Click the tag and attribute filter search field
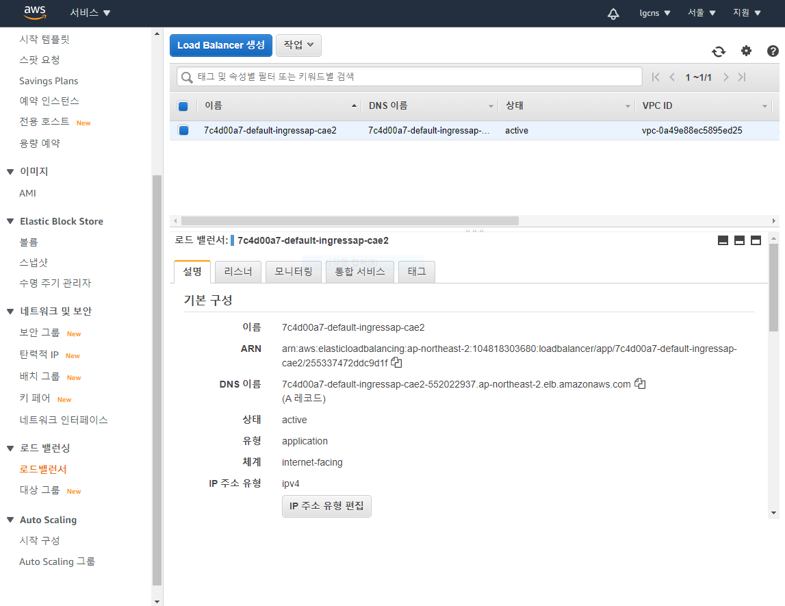The width and height of the screenshot is (785, 606). point(409,77)
